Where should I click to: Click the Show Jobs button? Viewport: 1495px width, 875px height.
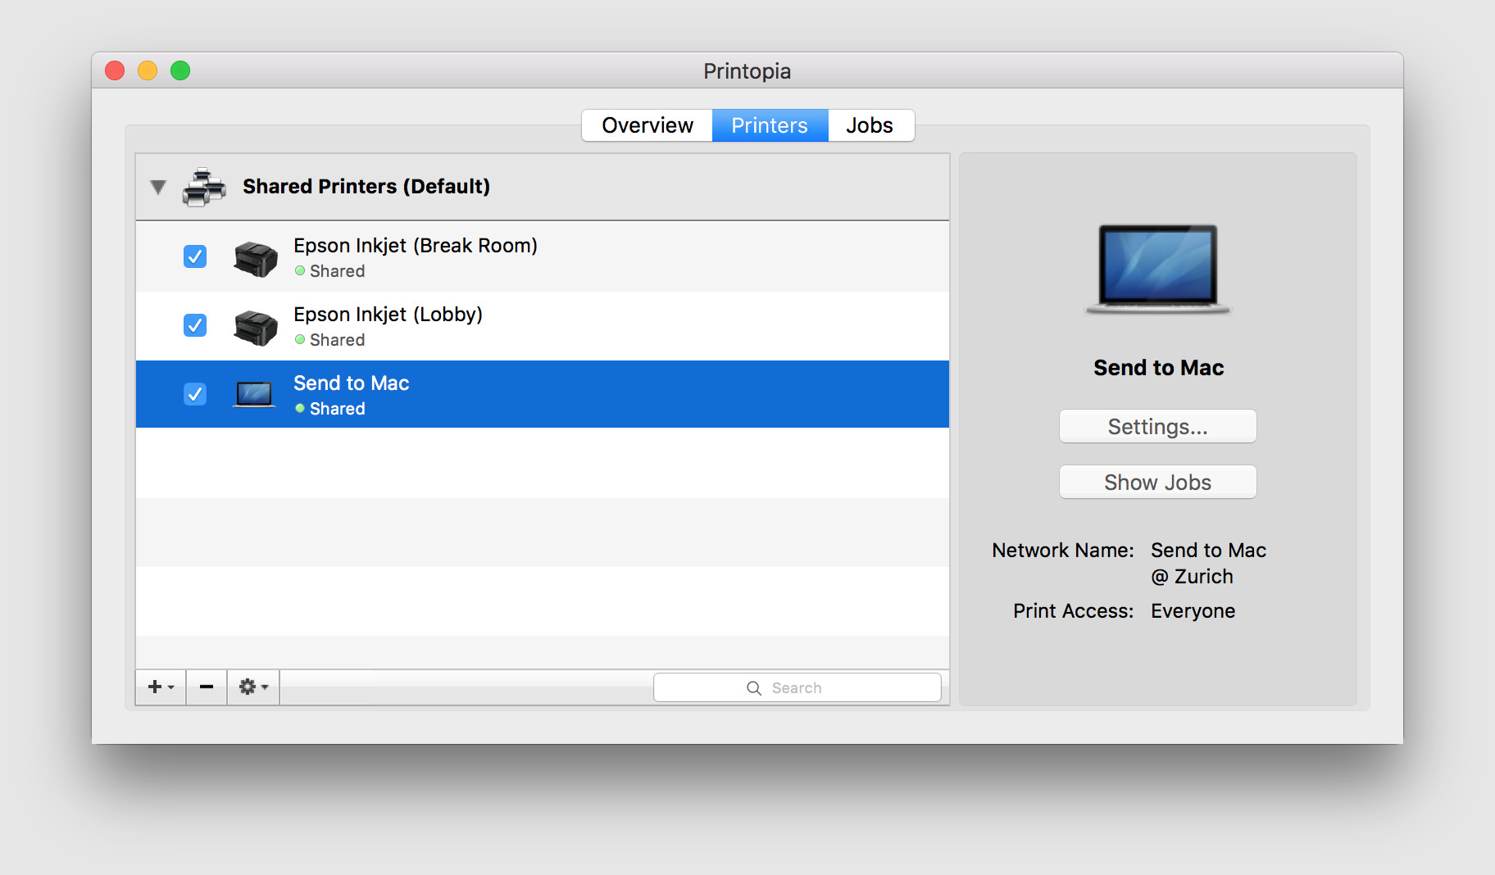click(1157, 483)
